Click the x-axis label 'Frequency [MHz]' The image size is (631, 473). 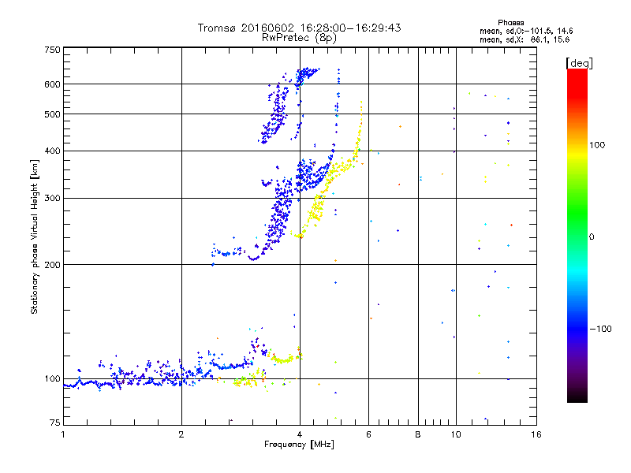(299, 445)
